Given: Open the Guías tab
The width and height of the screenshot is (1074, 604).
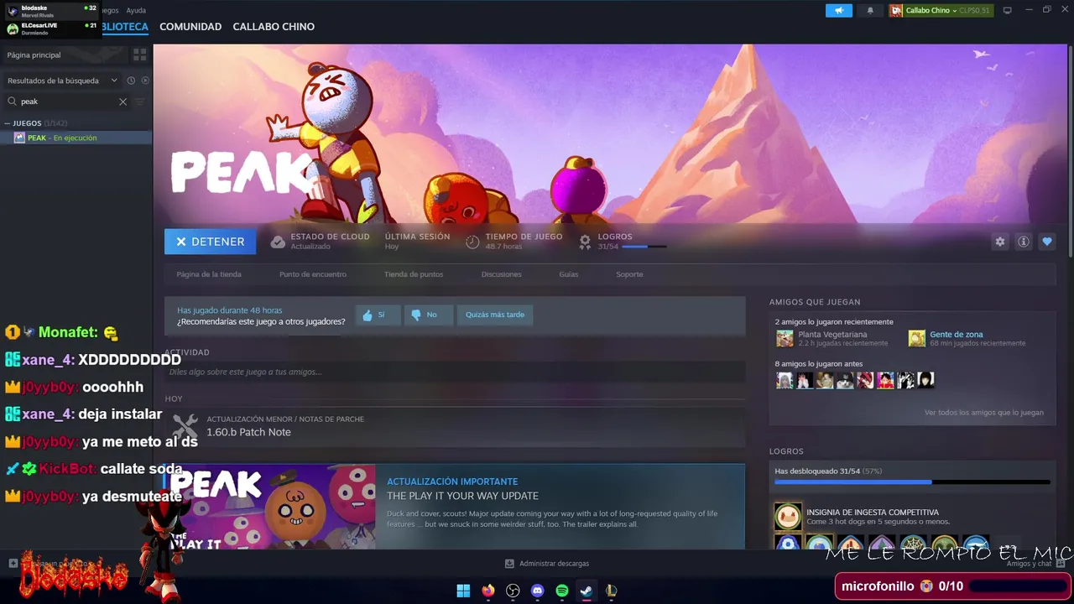Looking at the screenshot, I should [x=569, y=274].
